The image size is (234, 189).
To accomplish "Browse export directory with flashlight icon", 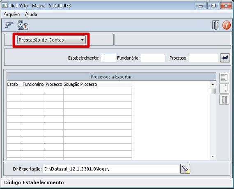I will [x=185, y=169].
